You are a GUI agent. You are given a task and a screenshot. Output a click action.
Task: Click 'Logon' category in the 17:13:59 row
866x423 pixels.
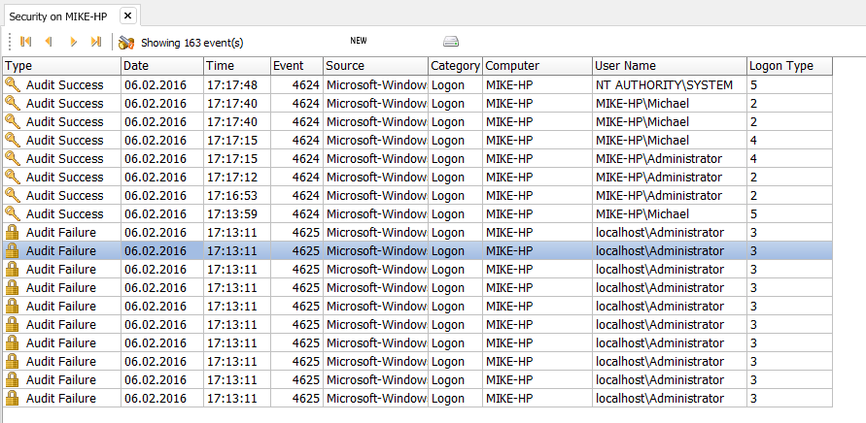point(448,214)
